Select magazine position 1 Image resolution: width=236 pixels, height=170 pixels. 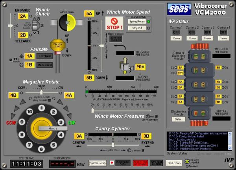click(42, 108)
